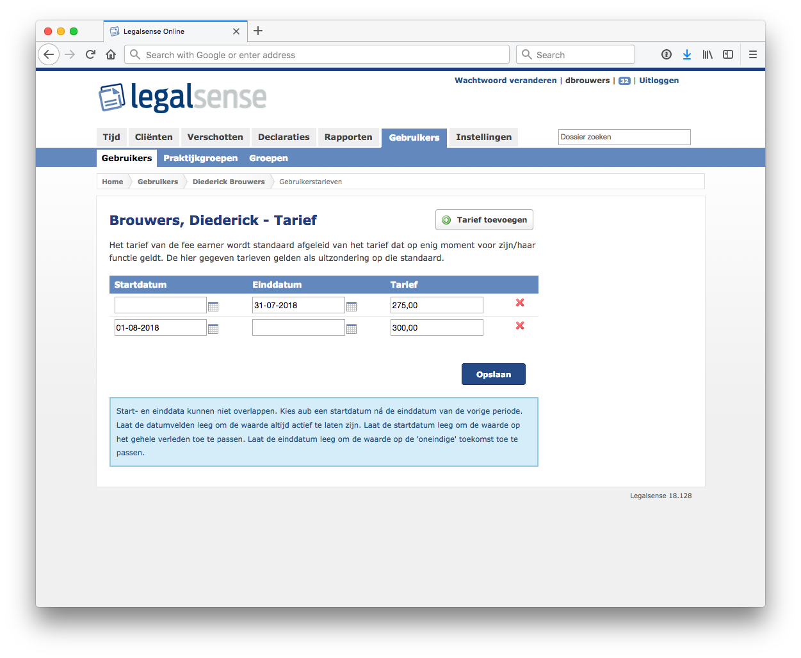Go to Diederick Brouwers breadcrumb

(x=229, y=182)
